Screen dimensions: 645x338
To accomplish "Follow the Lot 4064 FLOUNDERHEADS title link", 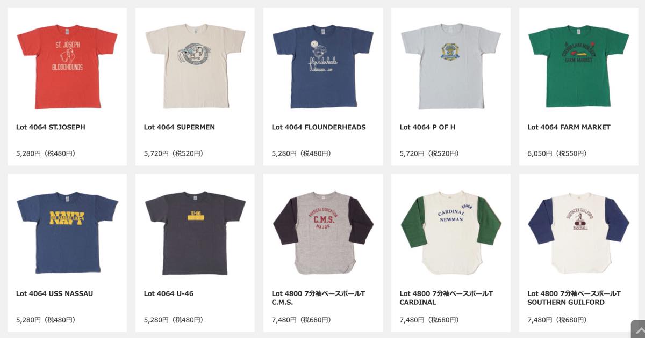I will (319, 127).
